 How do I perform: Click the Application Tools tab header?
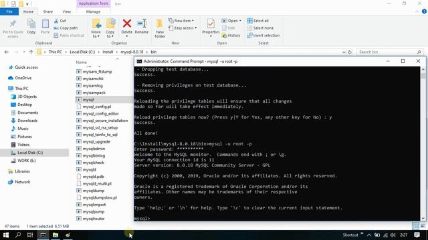[x=94, y=3]
